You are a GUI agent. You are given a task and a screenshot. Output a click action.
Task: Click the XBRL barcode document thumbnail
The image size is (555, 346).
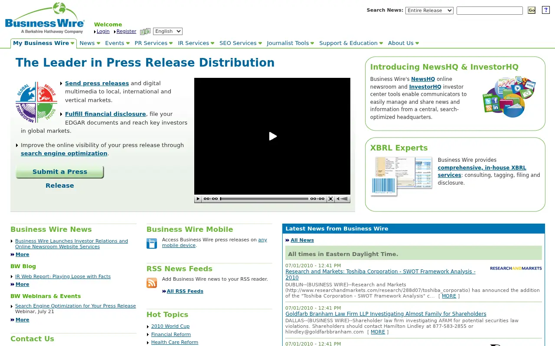[402, 176]
